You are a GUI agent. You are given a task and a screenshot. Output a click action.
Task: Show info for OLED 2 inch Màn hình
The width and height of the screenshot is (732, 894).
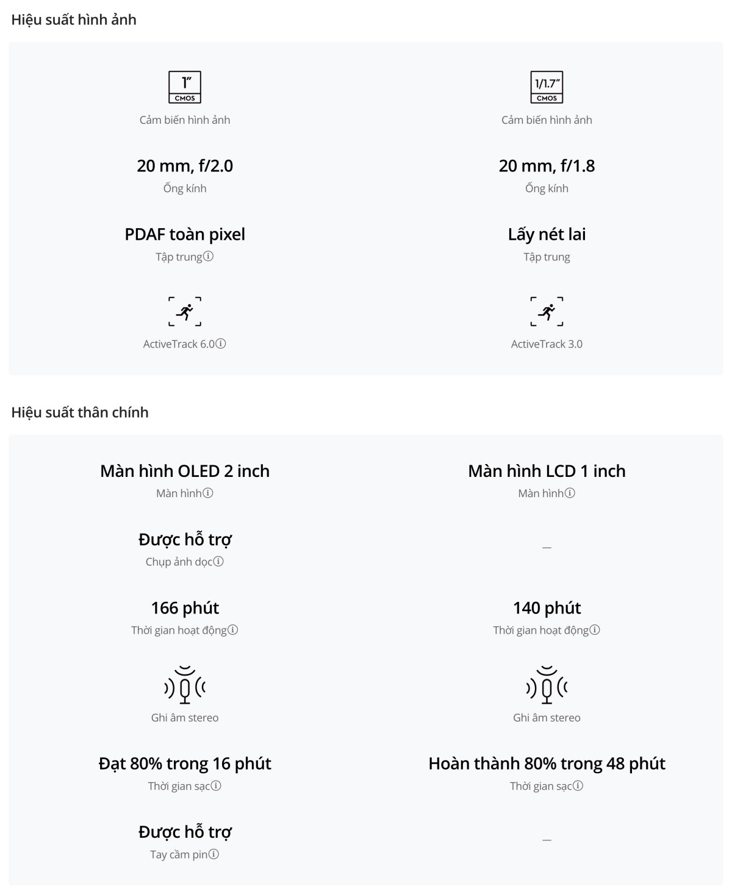tap(208, 493)
